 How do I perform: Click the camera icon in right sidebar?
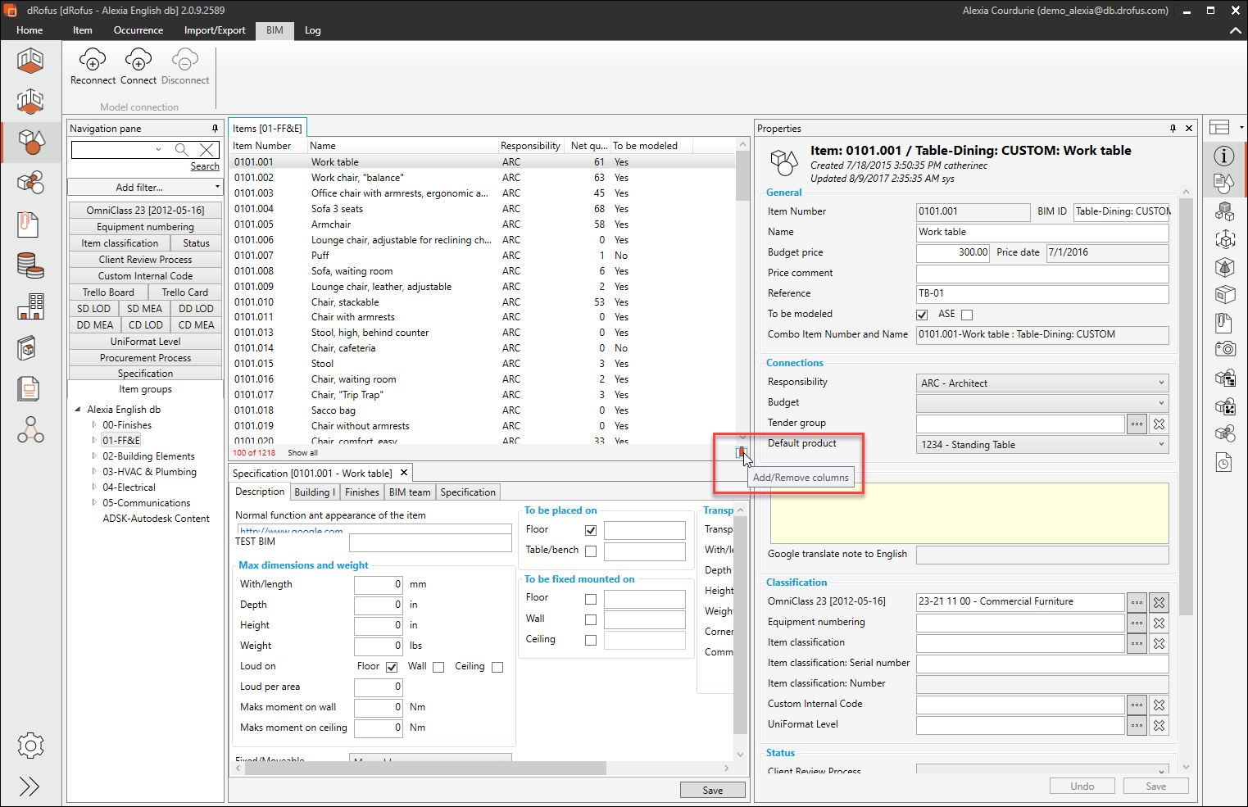pos(1224,349)
